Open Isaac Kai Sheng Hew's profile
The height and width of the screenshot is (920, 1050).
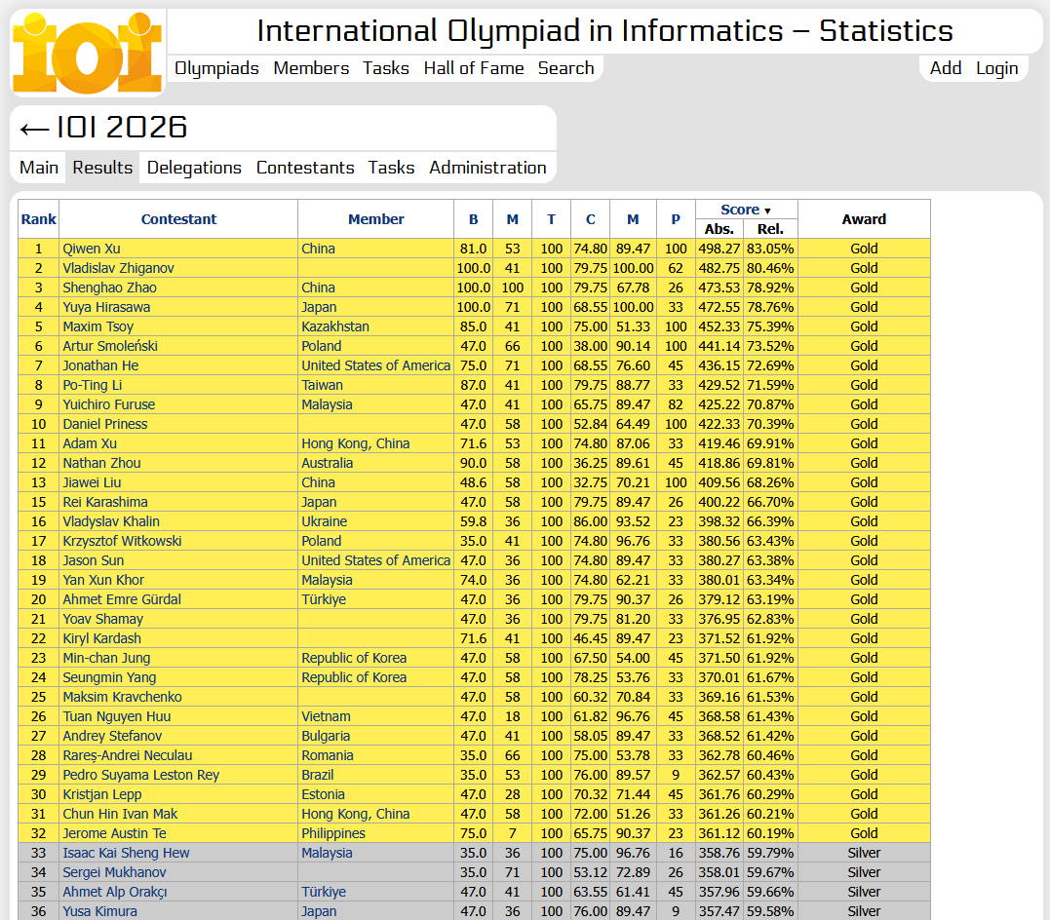(126, 853)
